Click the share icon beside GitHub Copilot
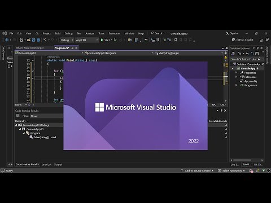Viewport: 271px width, 203px height. [x=261, y=40]
